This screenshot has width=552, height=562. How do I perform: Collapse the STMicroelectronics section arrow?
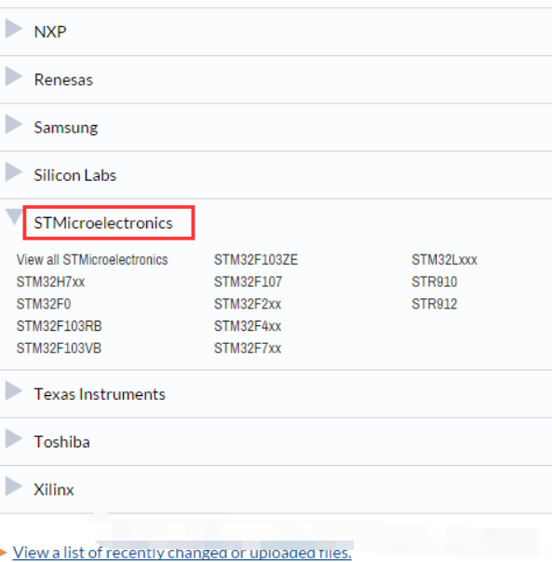tap(14, 217)
